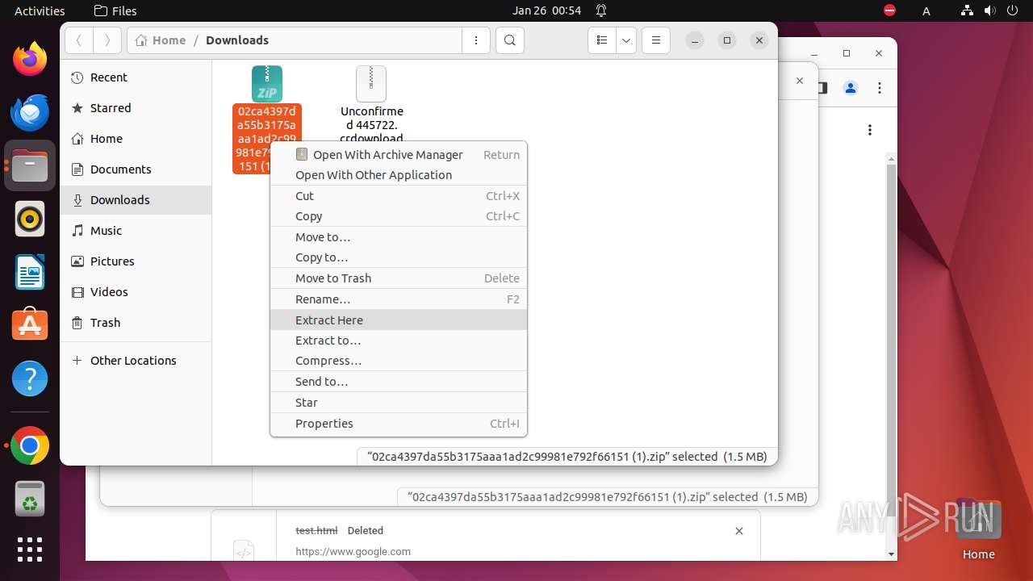Viewport: 1033px width, 581px height.
Task: Switch Files to list view
Action: click(602, 40)
